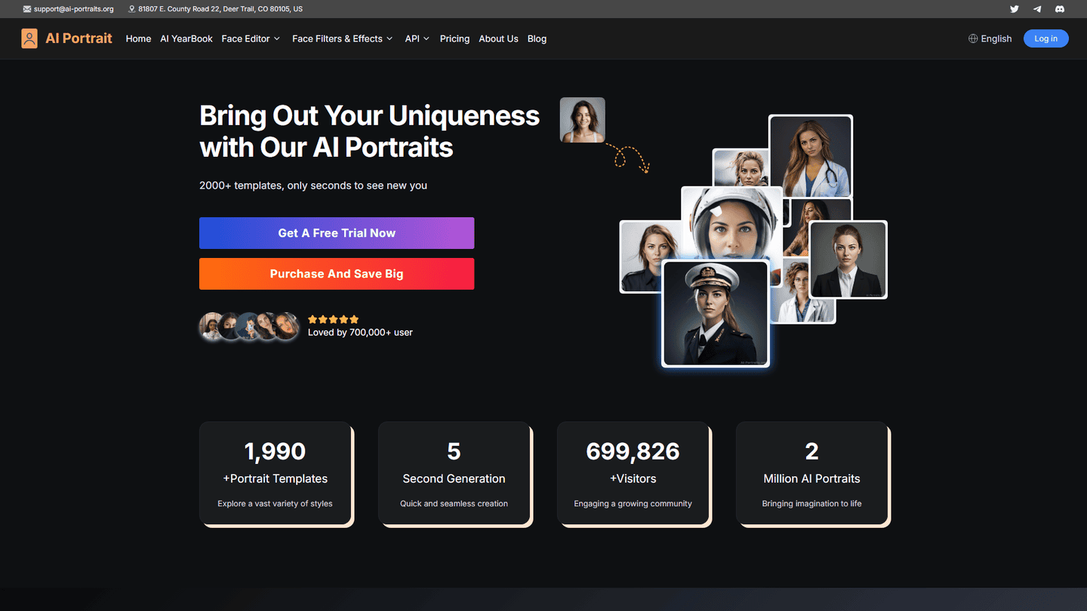Expand the Face Editor dropdown

[251, 38]
